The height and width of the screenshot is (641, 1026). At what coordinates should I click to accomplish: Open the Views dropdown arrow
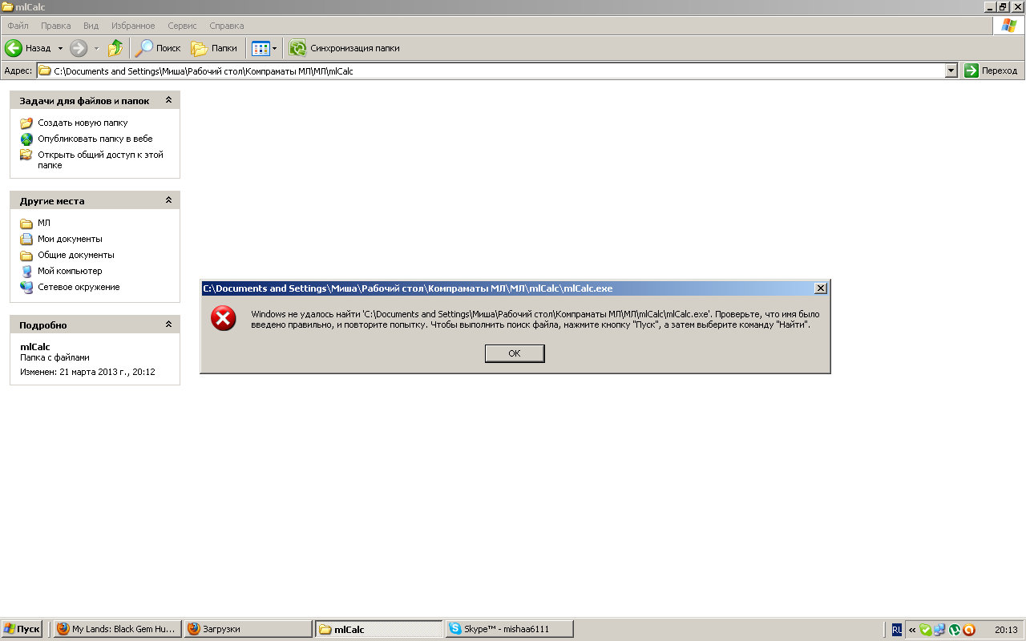(274, 48)
